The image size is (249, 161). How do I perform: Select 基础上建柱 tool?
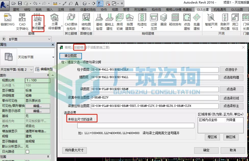point(109,22)
